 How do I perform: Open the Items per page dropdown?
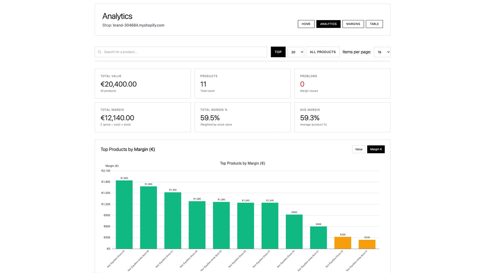tap(382, 52)
